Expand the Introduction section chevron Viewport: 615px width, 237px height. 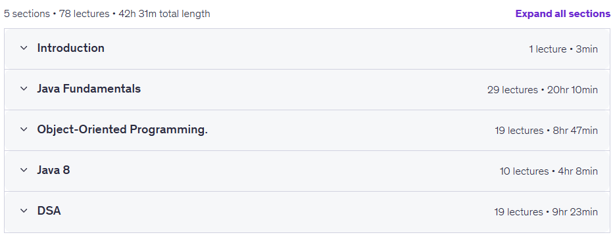pyautogui.click(x=24, y=48)
